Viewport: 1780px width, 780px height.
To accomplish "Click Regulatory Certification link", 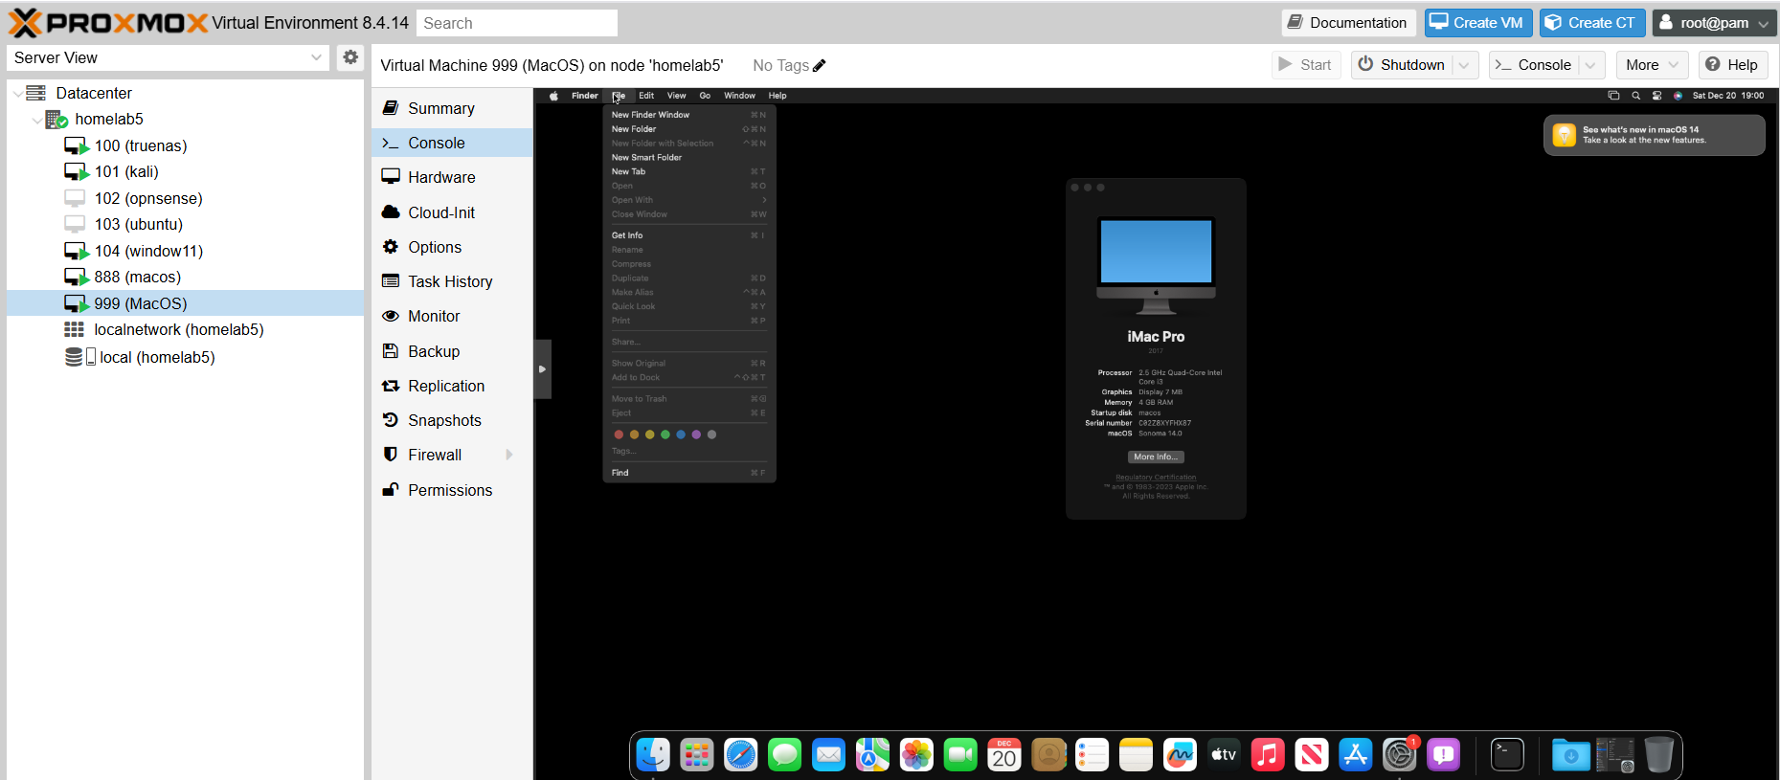I will (x=1156, y=478).
